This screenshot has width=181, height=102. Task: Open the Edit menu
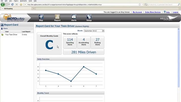(6, 1)
